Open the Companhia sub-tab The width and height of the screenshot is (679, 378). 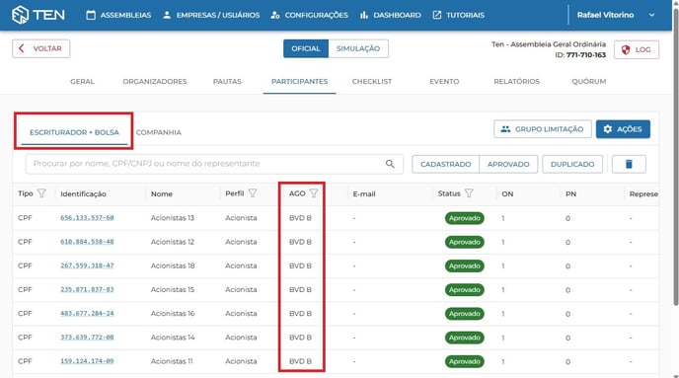pyautogui.click(x=159, y=132)
